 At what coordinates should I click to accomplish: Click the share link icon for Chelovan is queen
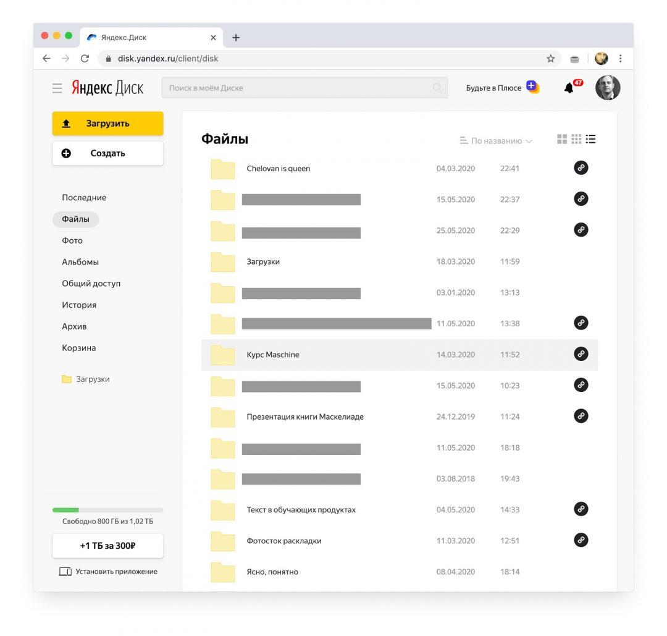pos(581,167)
